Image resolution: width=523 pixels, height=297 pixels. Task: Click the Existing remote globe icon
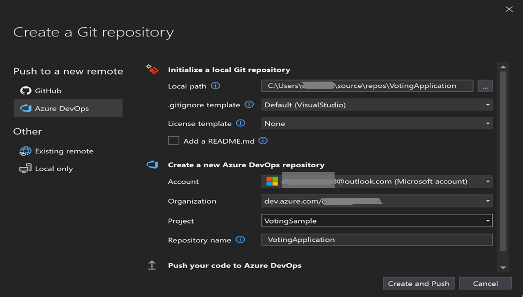[x=26, y=151]
